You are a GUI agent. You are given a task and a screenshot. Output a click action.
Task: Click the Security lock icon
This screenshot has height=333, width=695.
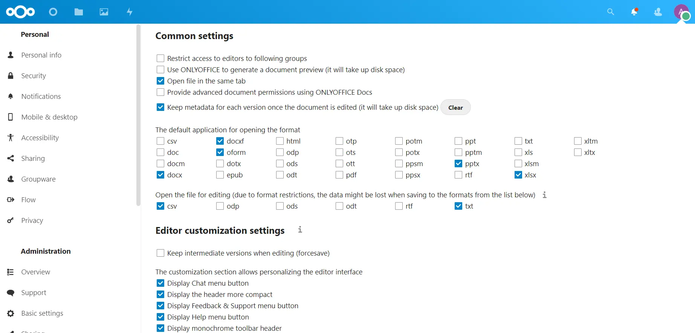(11, 76)
